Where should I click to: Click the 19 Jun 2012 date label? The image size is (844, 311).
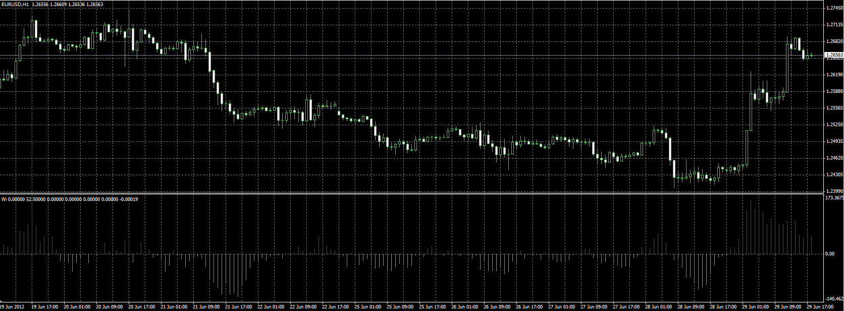(x=12, y=307)
